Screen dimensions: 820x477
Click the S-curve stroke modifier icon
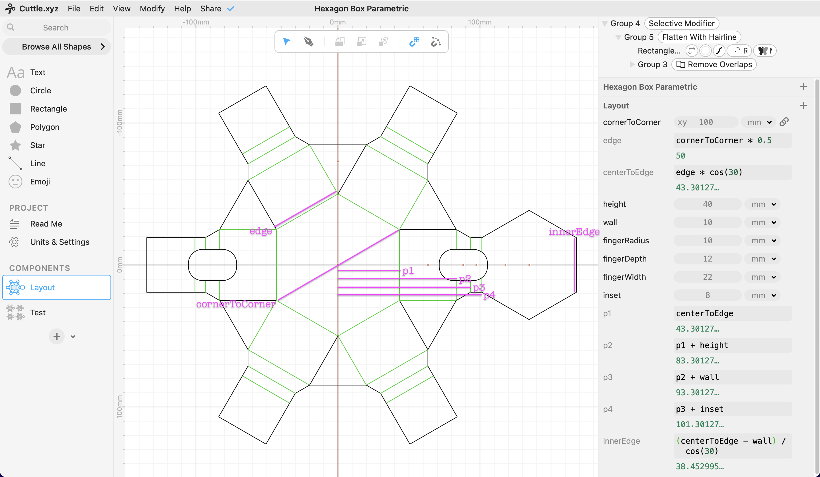tap(719, 51)
